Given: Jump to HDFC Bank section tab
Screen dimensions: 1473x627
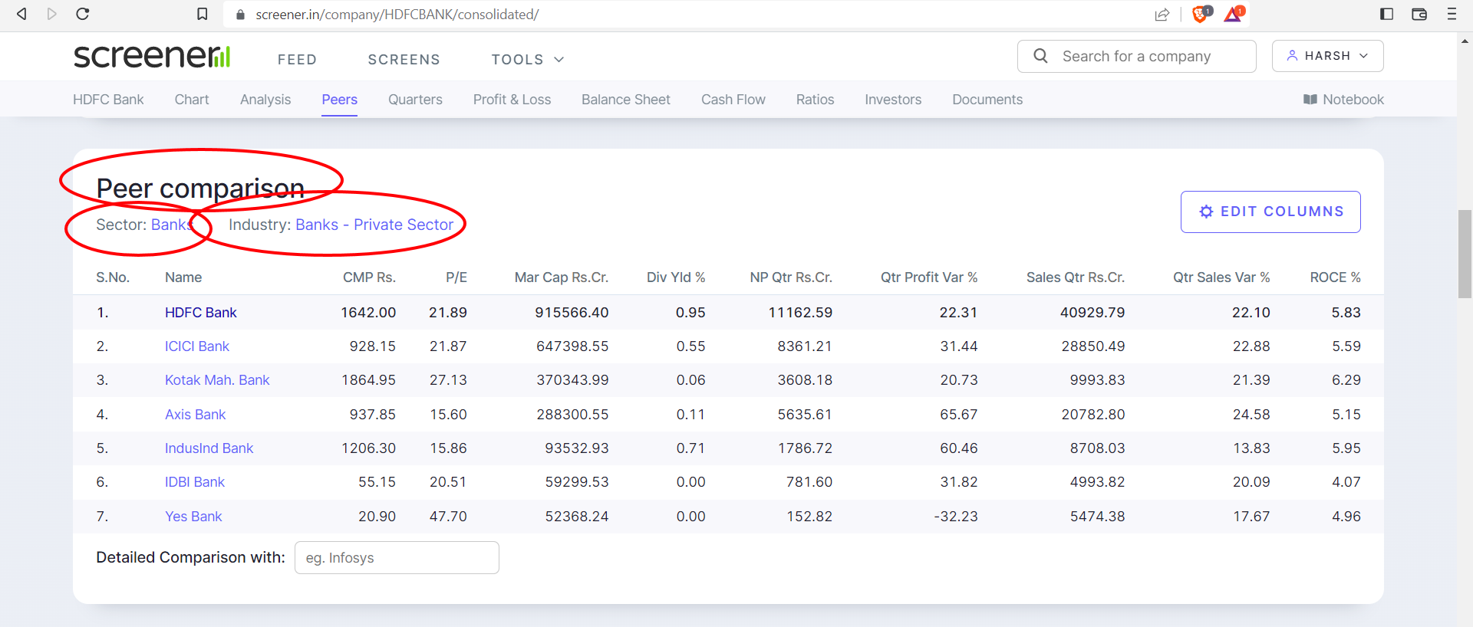Looking at the screenshot, I should (108, 100).
